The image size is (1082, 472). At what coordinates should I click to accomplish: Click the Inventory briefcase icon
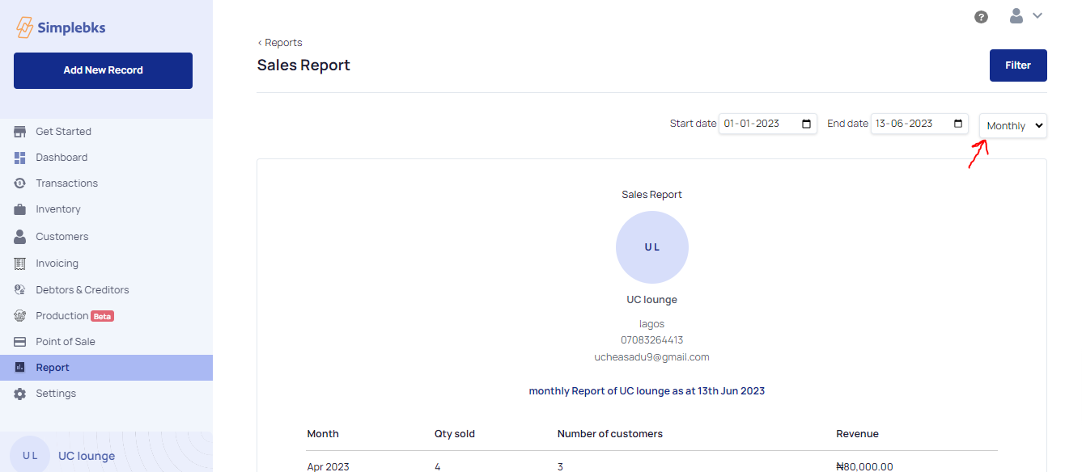[20, 209]
